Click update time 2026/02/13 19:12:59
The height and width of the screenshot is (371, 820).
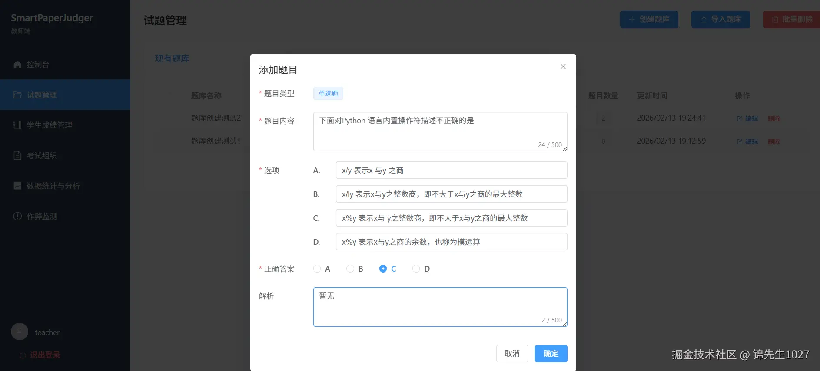pos(671,141)
